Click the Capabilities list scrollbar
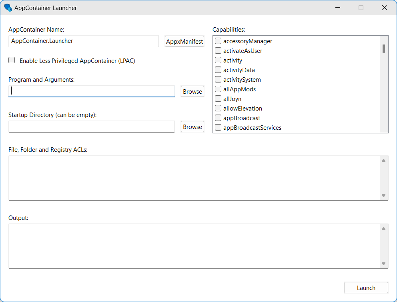 click(384, 49)
